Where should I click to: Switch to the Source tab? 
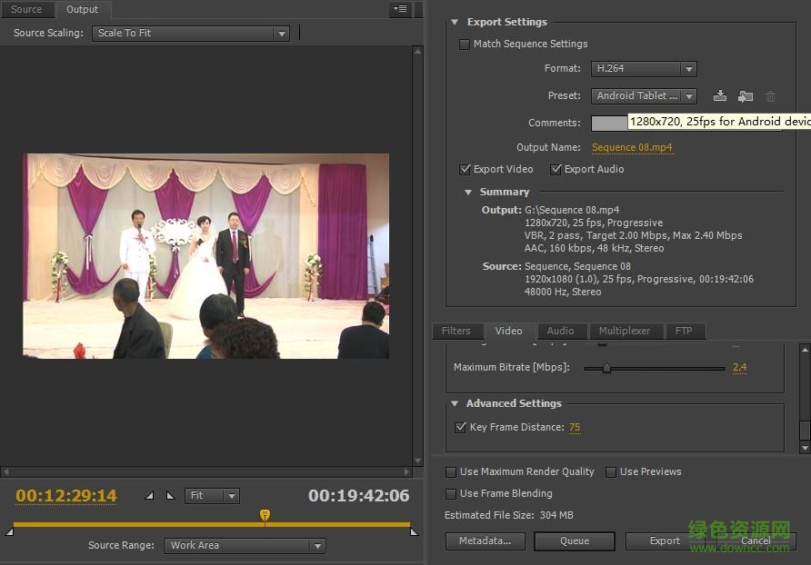coord(26,9)
